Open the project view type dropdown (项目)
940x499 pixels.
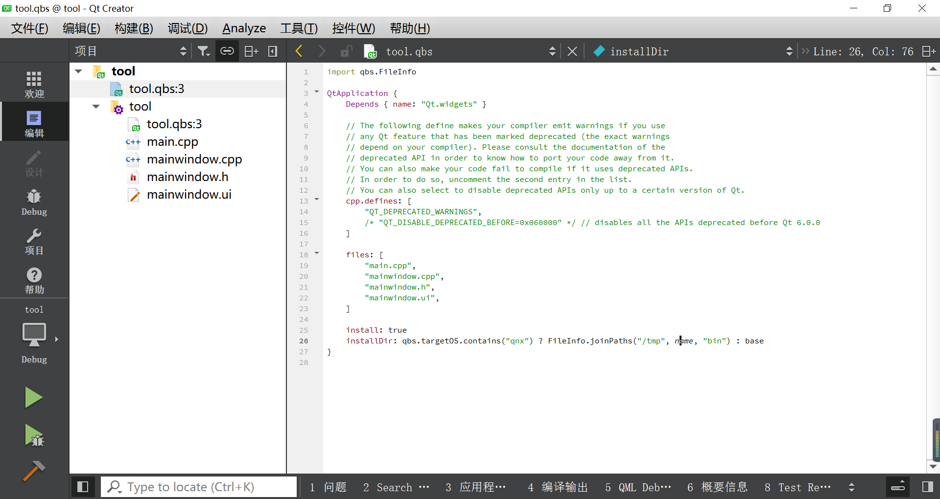pyautogui.click(x=131, y=51)
